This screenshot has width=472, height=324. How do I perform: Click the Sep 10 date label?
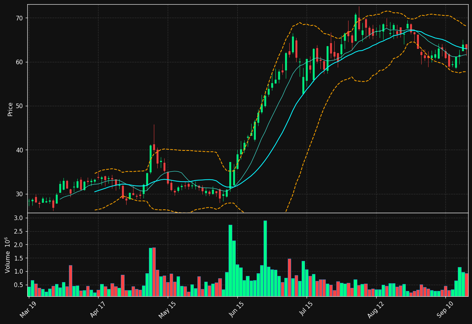point(444,309)
